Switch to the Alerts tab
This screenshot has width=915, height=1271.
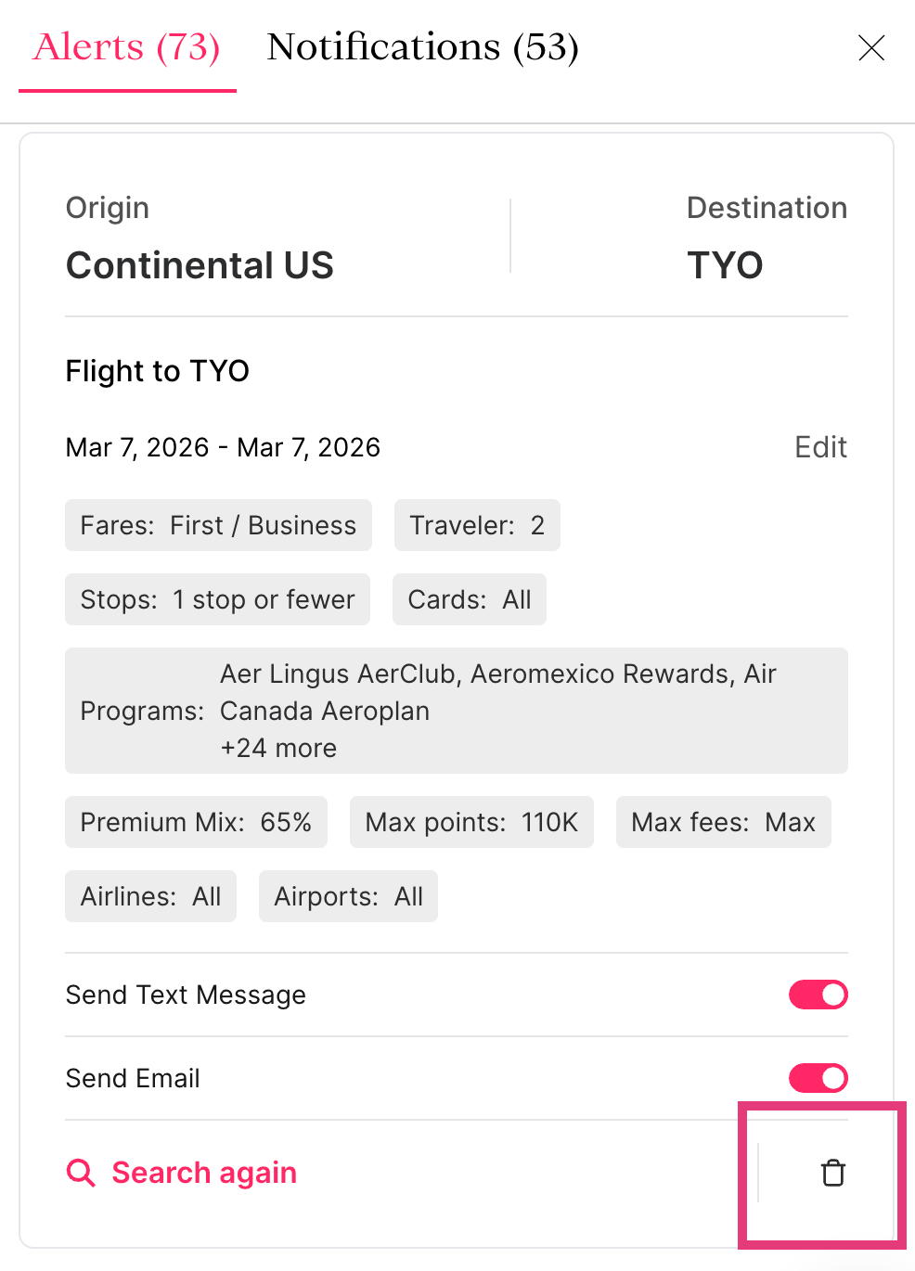coord(127,47)
